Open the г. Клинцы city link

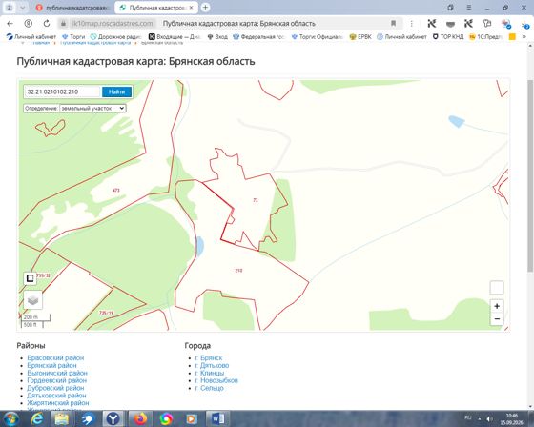click(x=210, y=373)
